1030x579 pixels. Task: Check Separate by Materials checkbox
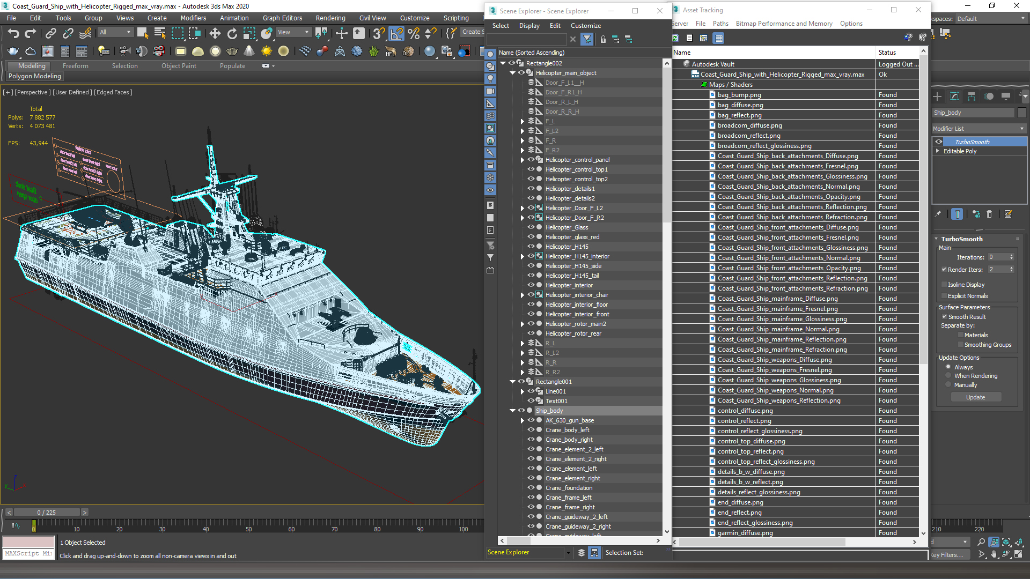[961, 335]
